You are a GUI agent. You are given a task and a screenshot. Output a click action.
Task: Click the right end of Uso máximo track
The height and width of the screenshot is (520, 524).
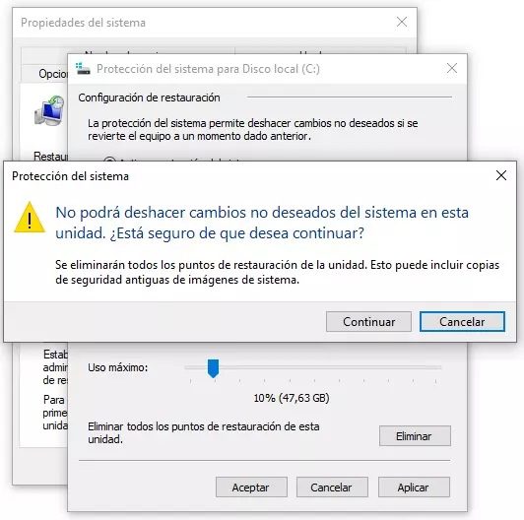pyautogui.click(x=438, y=367)
